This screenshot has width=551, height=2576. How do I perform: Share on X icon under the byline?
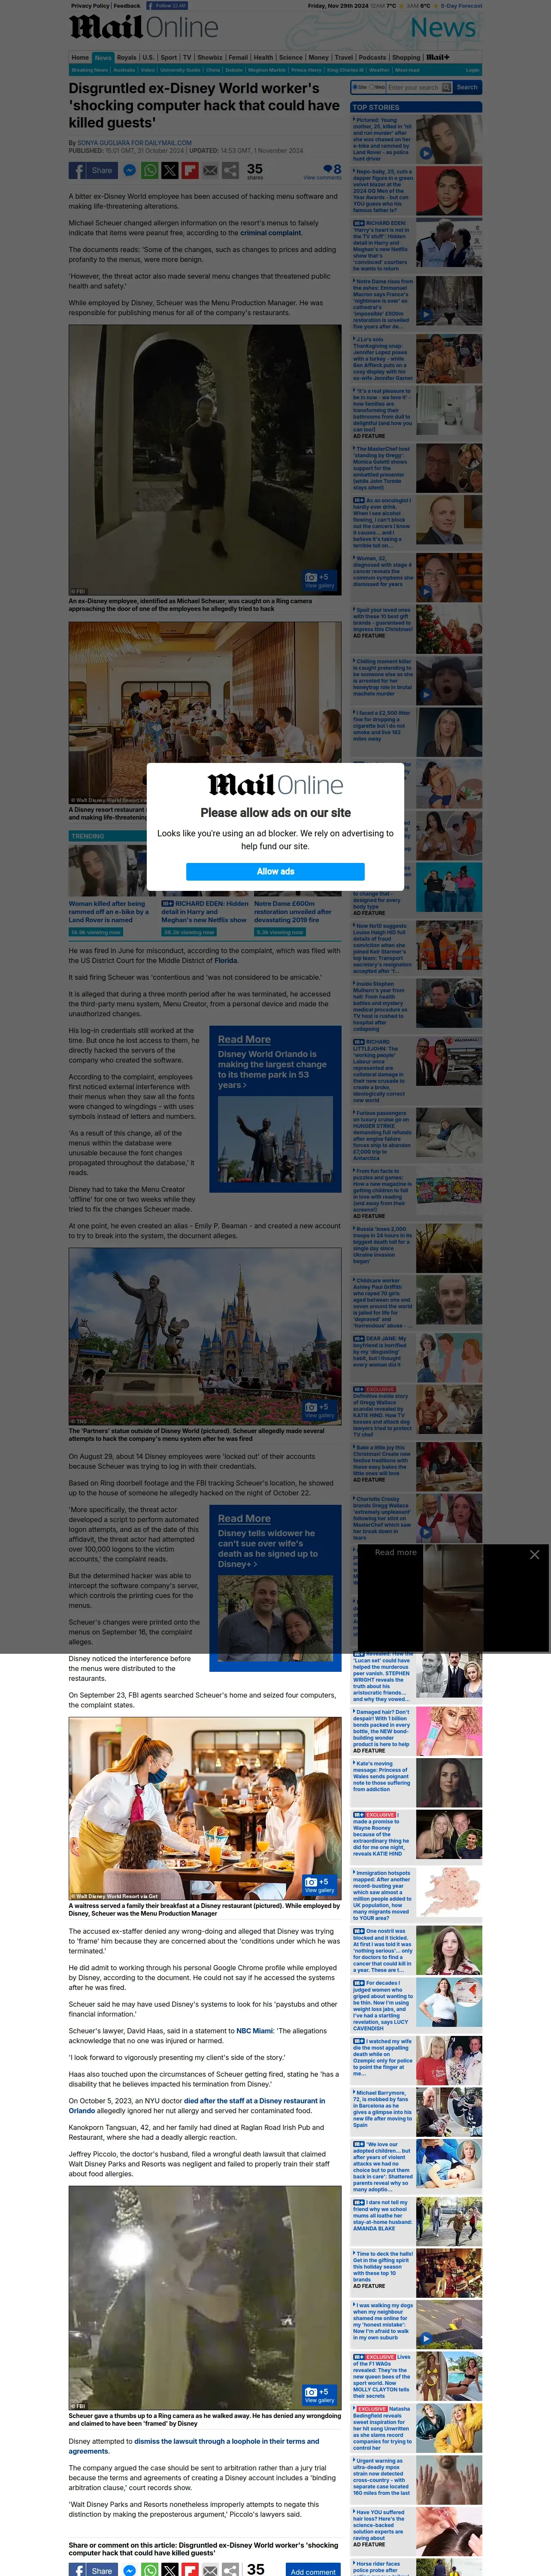point(170,171)
